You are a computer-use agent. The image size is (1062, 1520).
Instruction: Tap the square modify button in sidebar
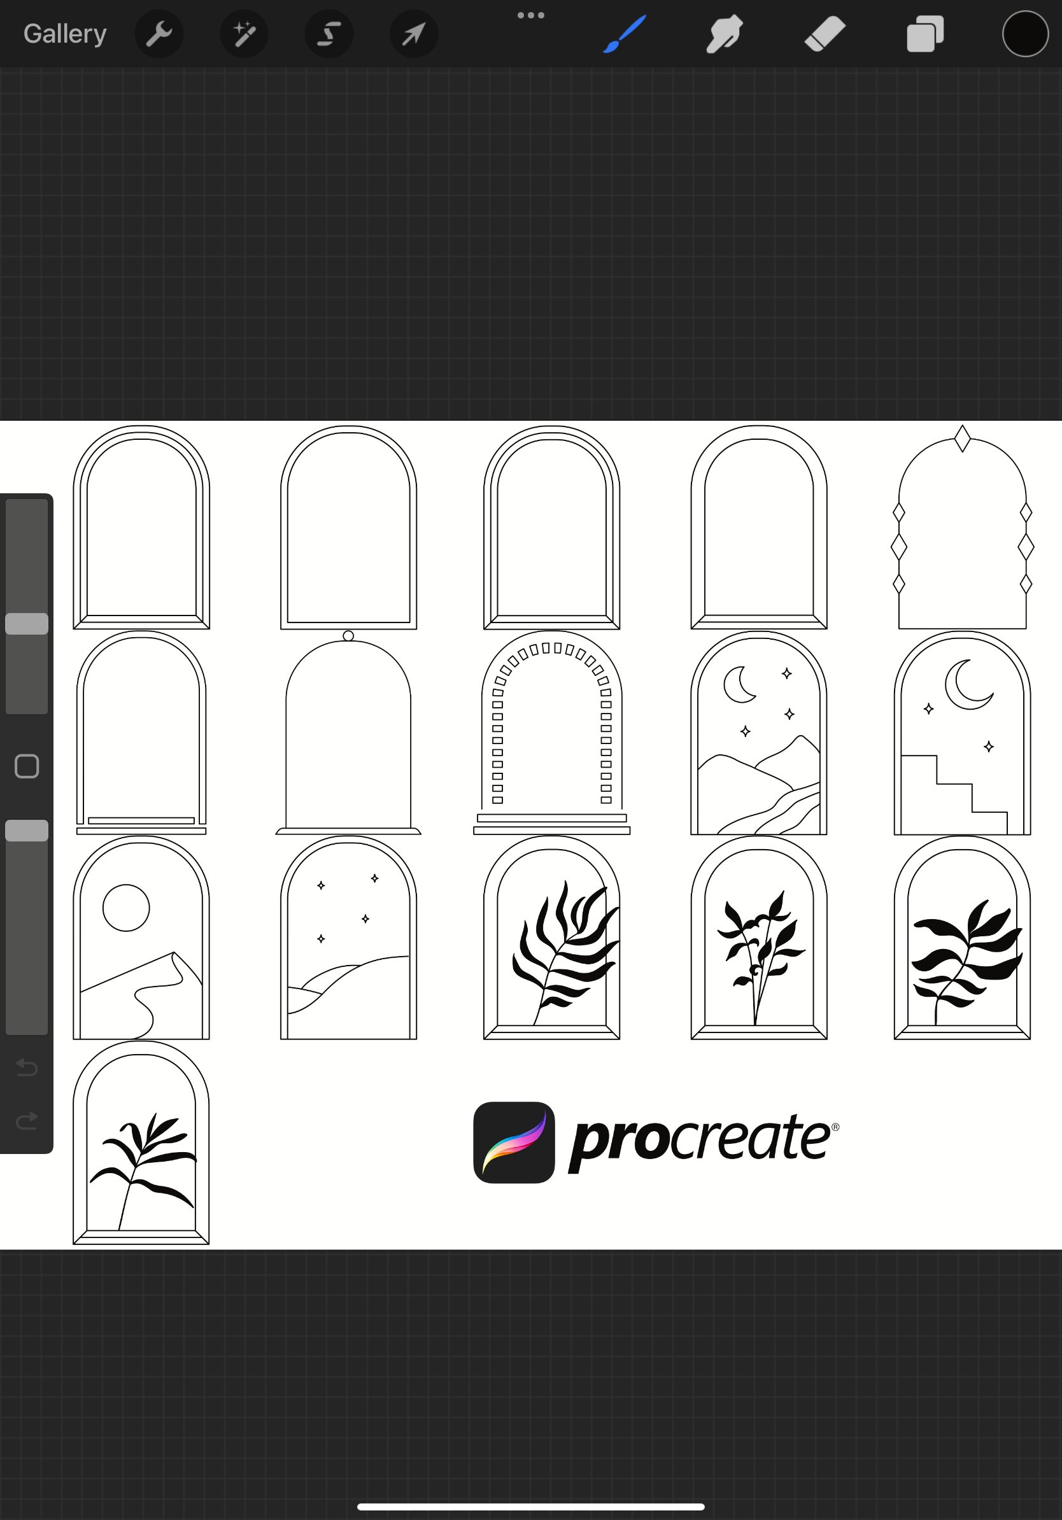pos(27,766)
